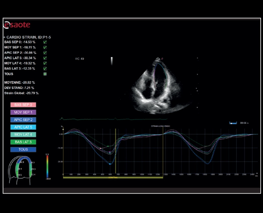Click the TOUS button to show all curves

click(23, 149)
